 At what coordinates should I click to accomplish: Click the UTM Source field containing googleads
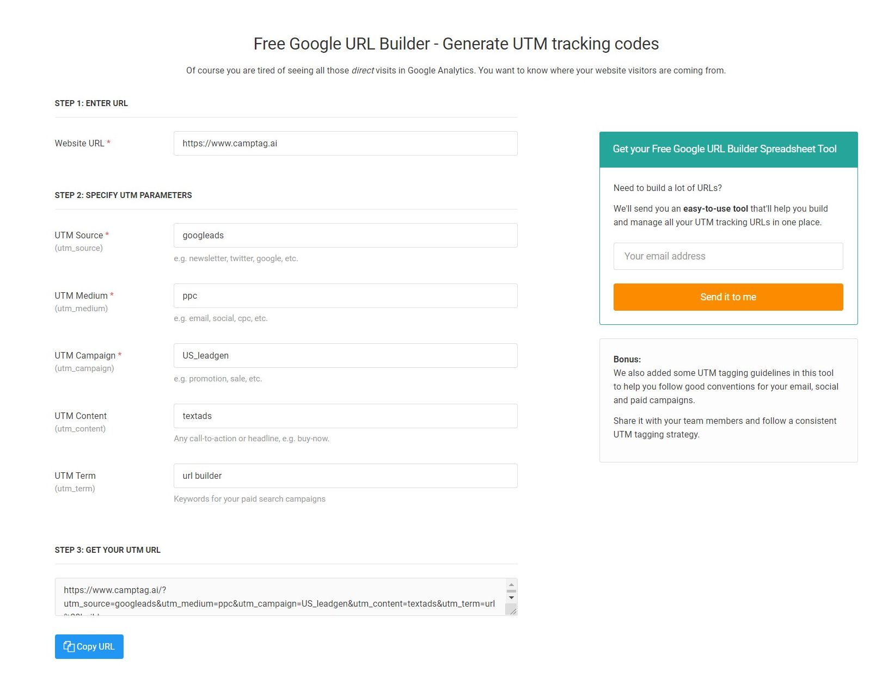[345, 235]
